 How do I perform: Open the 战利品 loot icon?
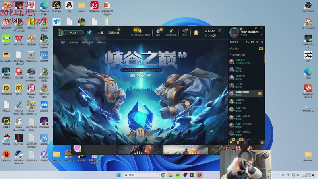[x=171, y=31]
